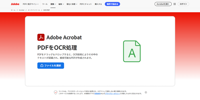
Task: Open PDFとチャット in navigation
Action: pos(86,4)
